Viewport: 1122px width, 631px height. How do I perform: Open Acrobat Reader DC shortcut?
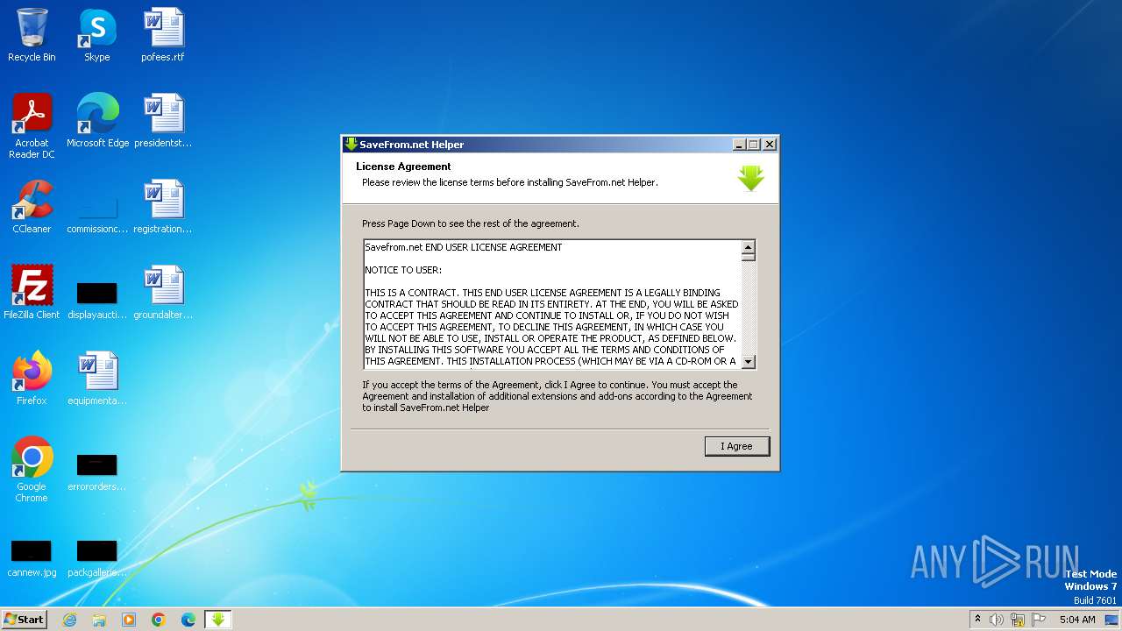click(32, 125)
